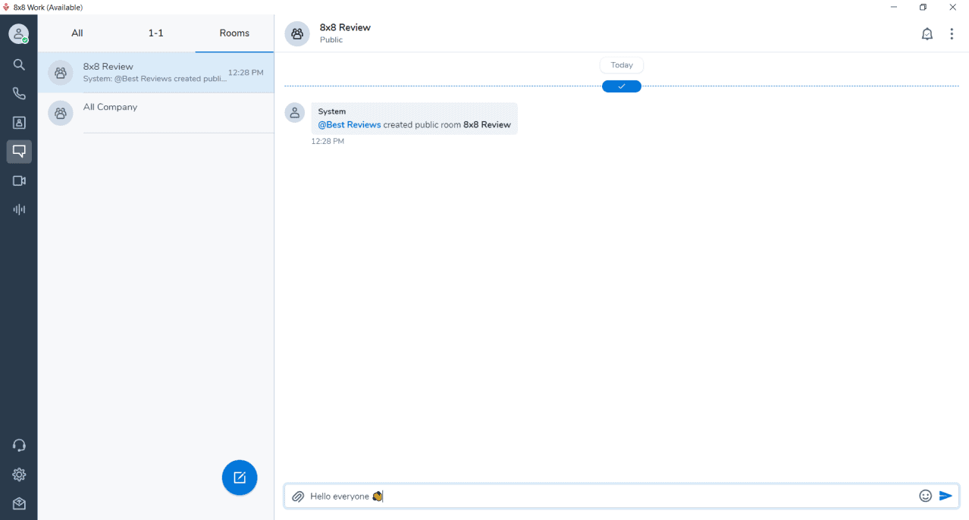Start a new chat with the compose button
The image size is (969, 520).
[239, 478]
